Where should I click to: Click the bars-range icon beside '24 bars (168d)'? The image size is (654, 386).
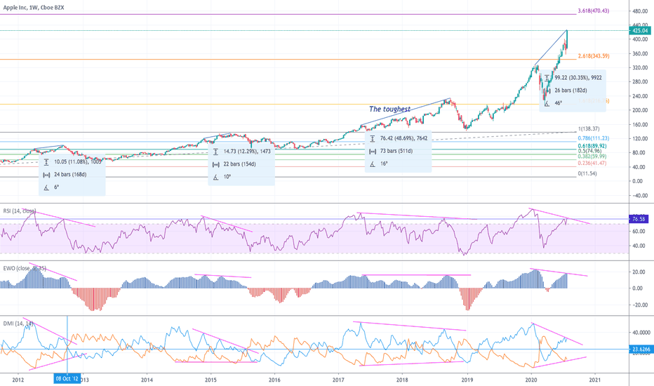46,175
